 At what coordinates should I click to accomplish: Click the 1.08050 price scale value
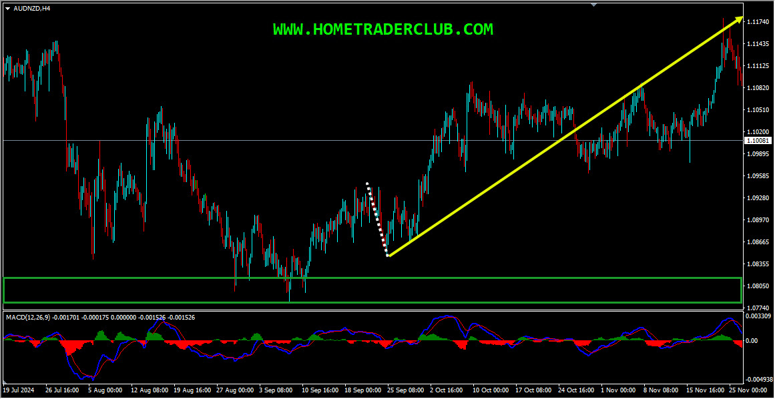(758, 286)
